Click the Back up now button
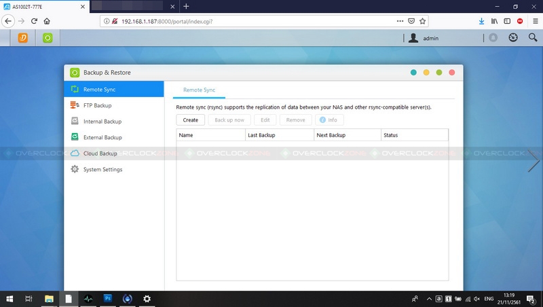Screen dimensions: 543x307 pyautogui.click(x=229, y=120)
